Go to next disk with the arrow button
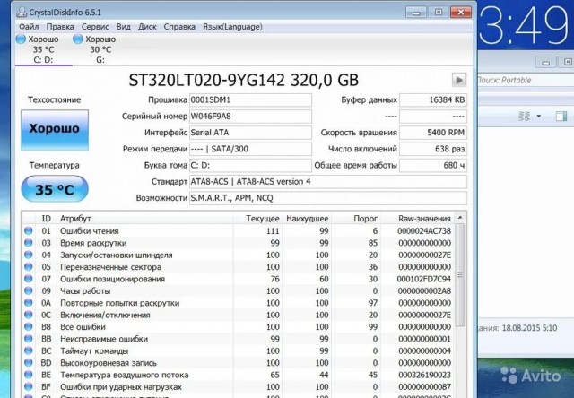The image size is (574, 398). (x=459, y=80)
